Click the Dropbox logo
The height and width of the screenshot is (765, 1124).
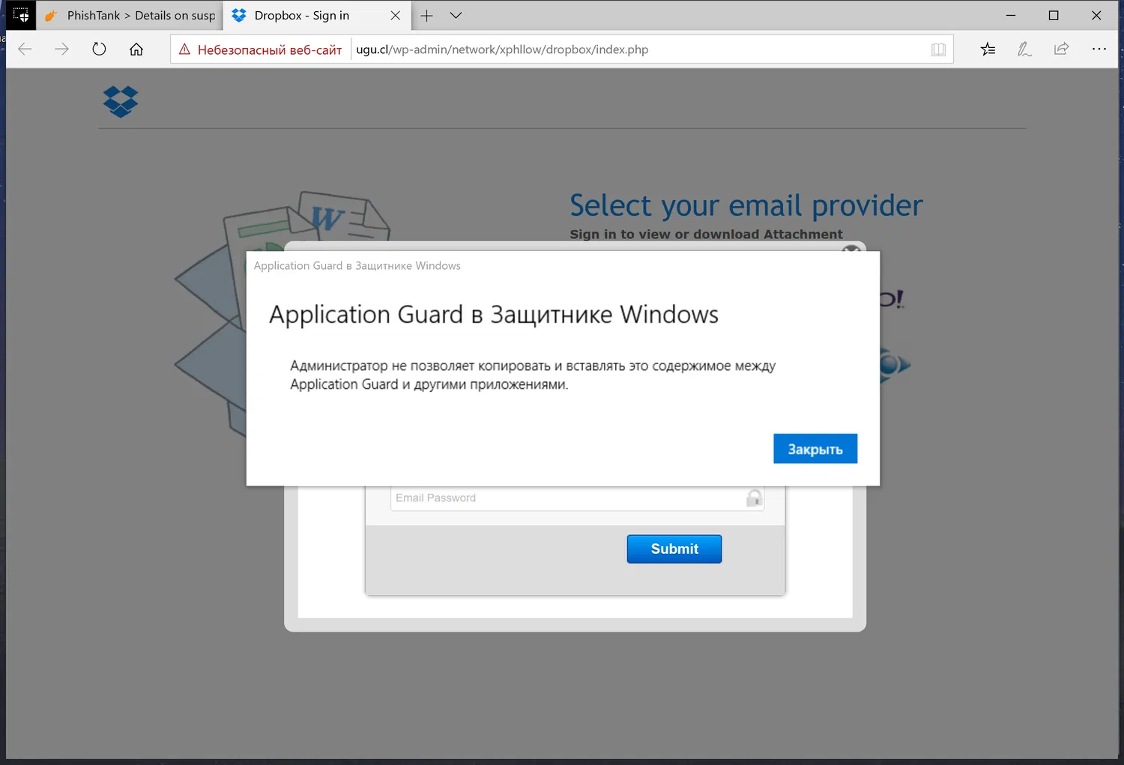point(120,102)
